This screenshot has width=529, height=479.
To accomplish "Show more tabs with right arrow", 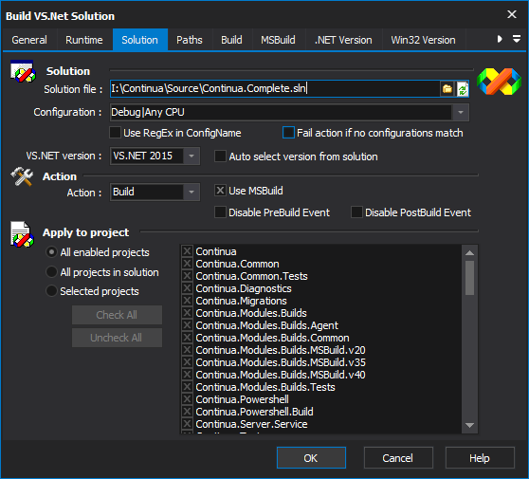I will (500, 39).
